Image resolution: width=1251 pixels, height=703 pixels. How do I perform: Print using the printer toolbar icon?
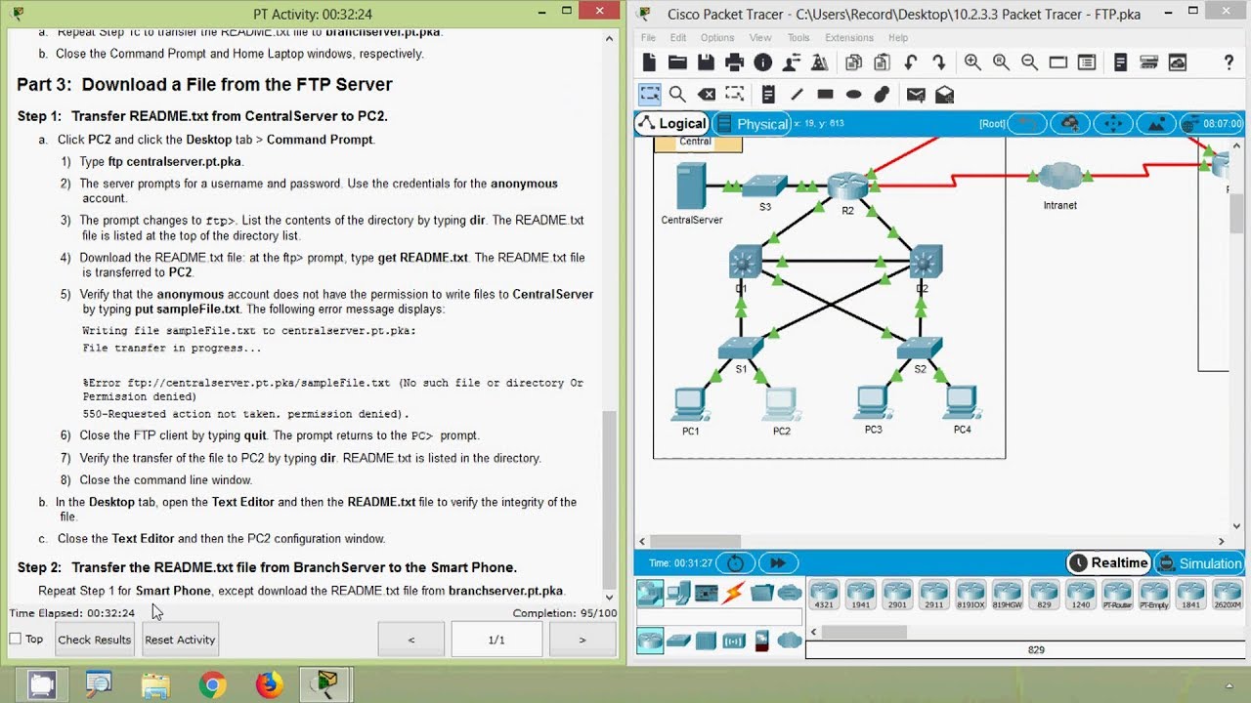click(x=735, y=62)
